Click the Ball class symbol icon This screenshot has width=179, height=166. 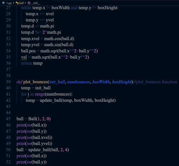(x=17, y=3)
